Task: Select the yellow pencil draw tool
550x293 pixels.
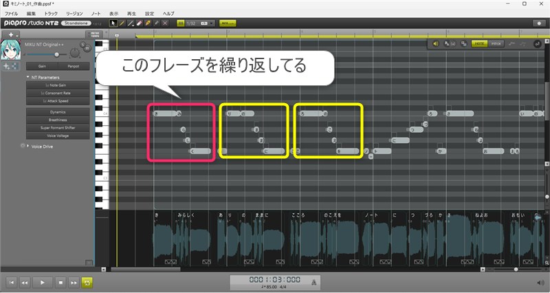Action: point(122,23)
